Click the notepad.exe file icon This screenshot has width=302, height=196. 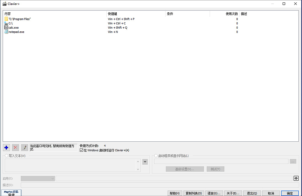(x=6, y=32)
